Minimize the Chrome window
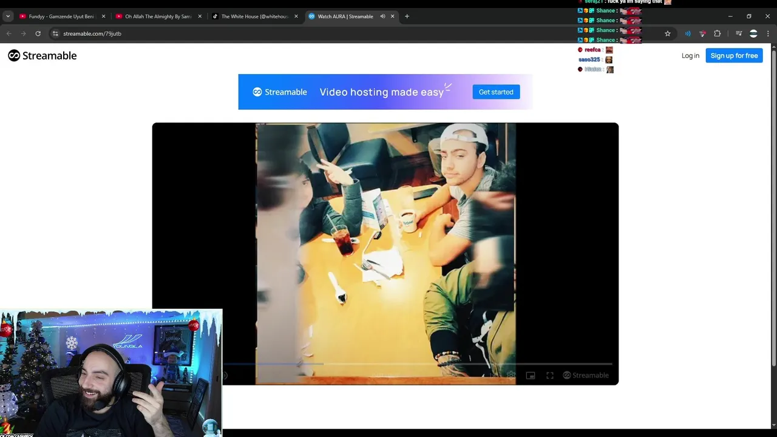The image size is (777, 437). click(731, 16)
